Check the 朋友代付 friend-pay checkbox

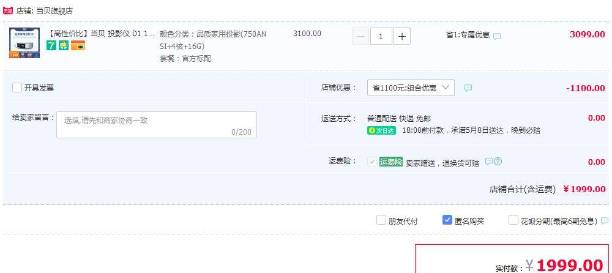pos(381,220)
